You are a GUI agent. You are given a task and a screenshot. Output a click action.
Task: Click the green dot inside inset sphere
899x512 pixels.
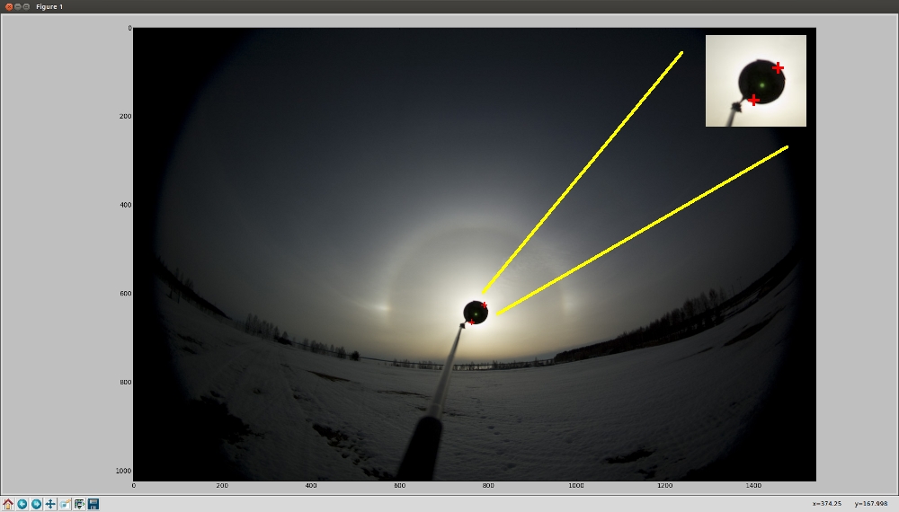tap(762, 85)
